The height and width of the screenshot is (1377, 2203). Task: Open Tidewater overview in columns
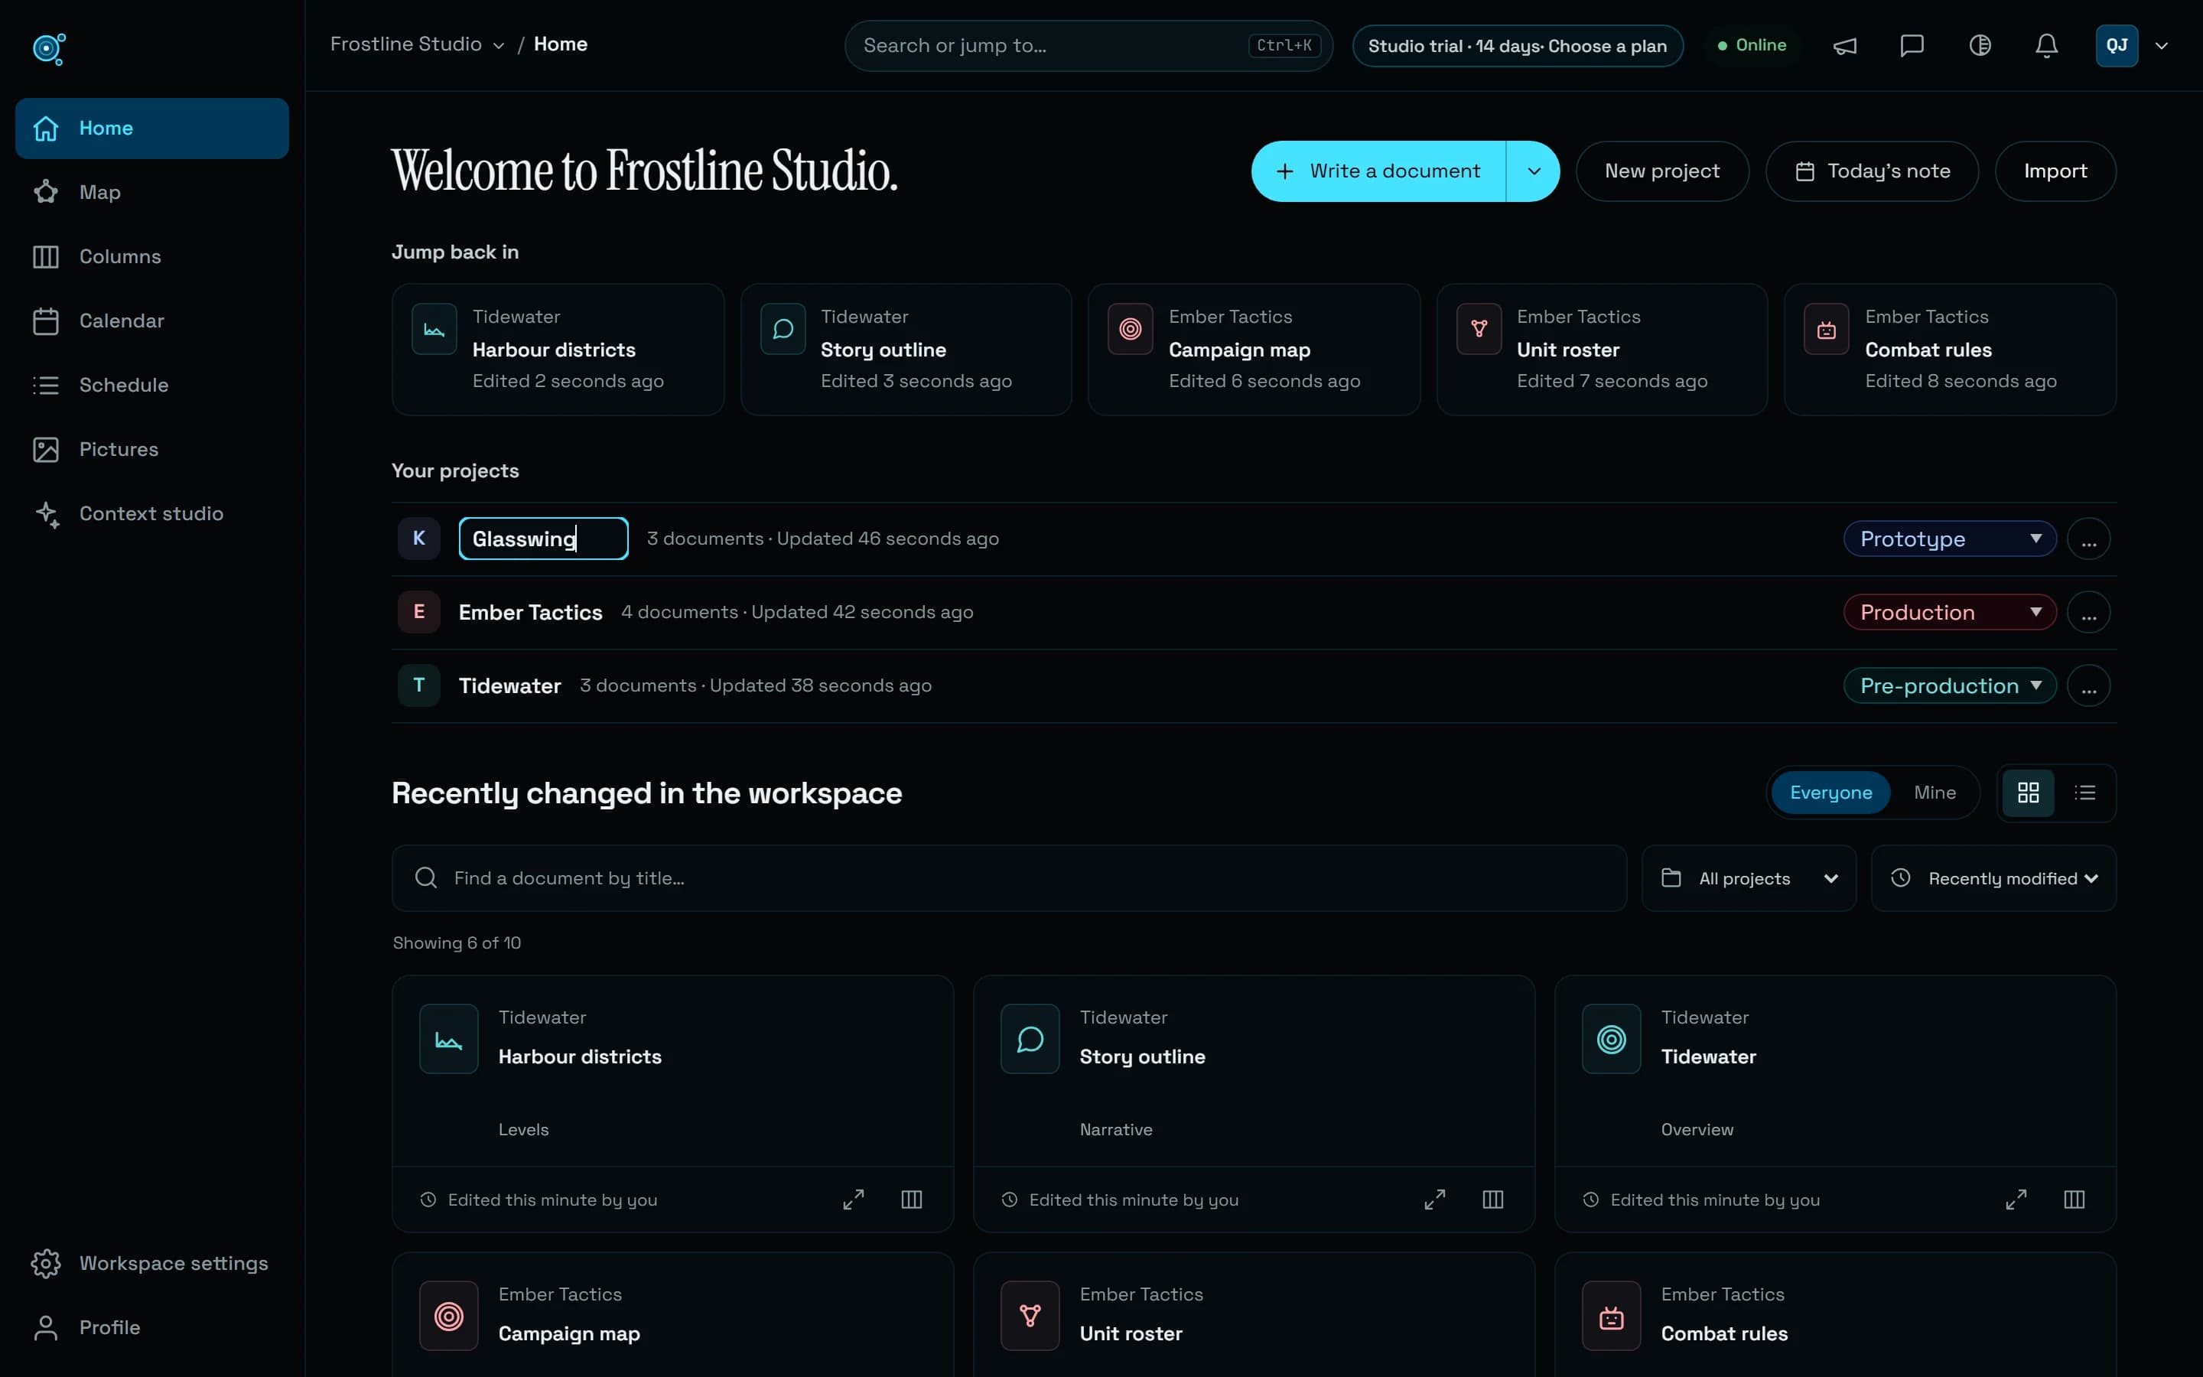point(2074,1200)
